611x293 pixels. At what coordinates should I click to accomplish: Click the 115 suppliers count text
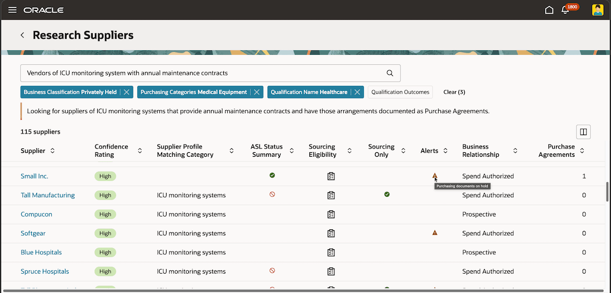coord(41,132)
